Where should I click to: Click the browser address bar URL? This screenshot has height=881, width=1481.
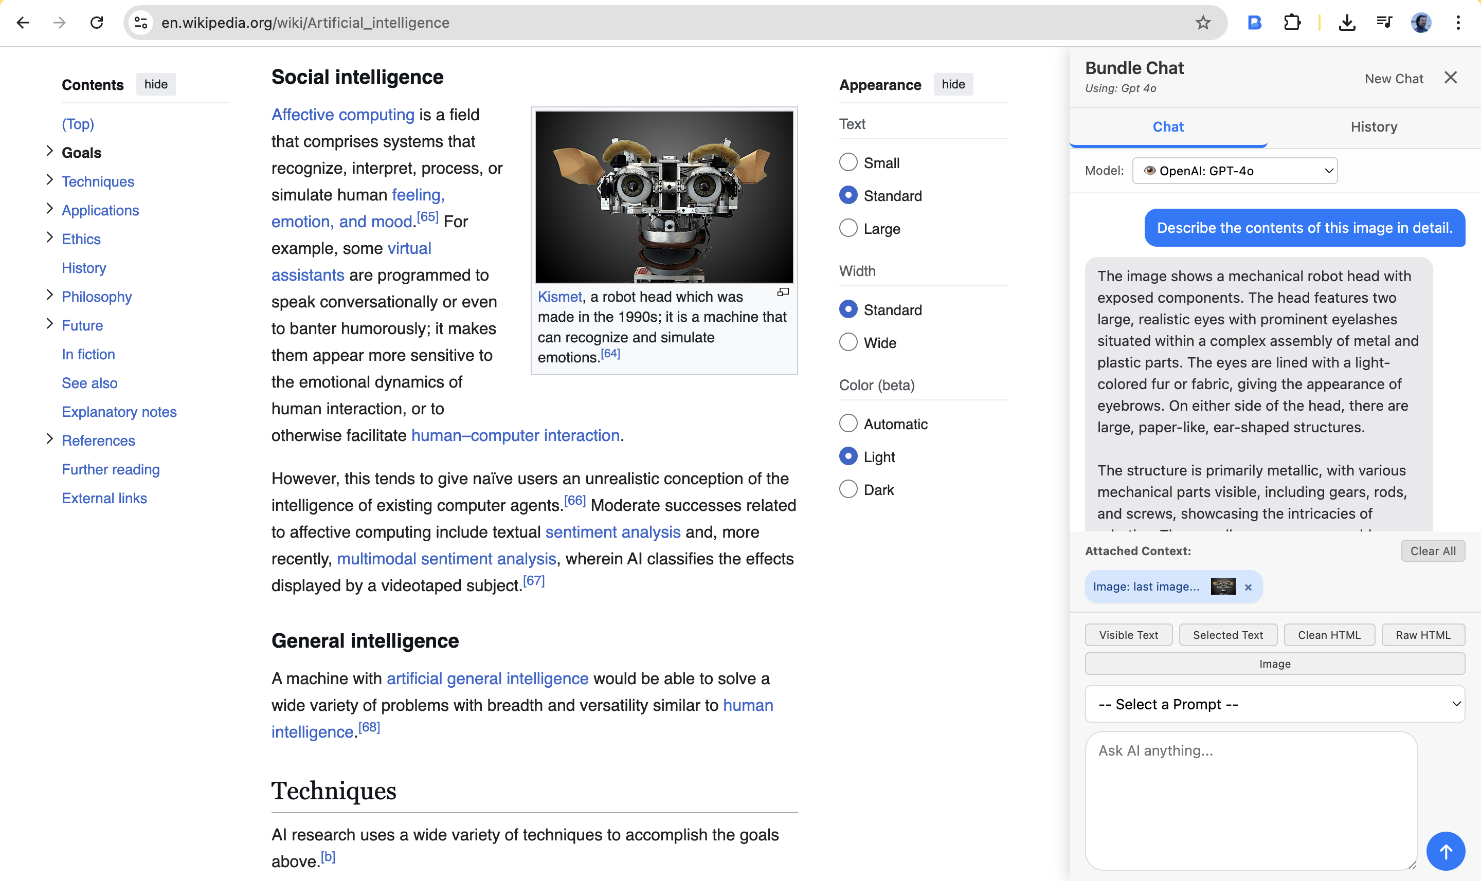point(305,23)
